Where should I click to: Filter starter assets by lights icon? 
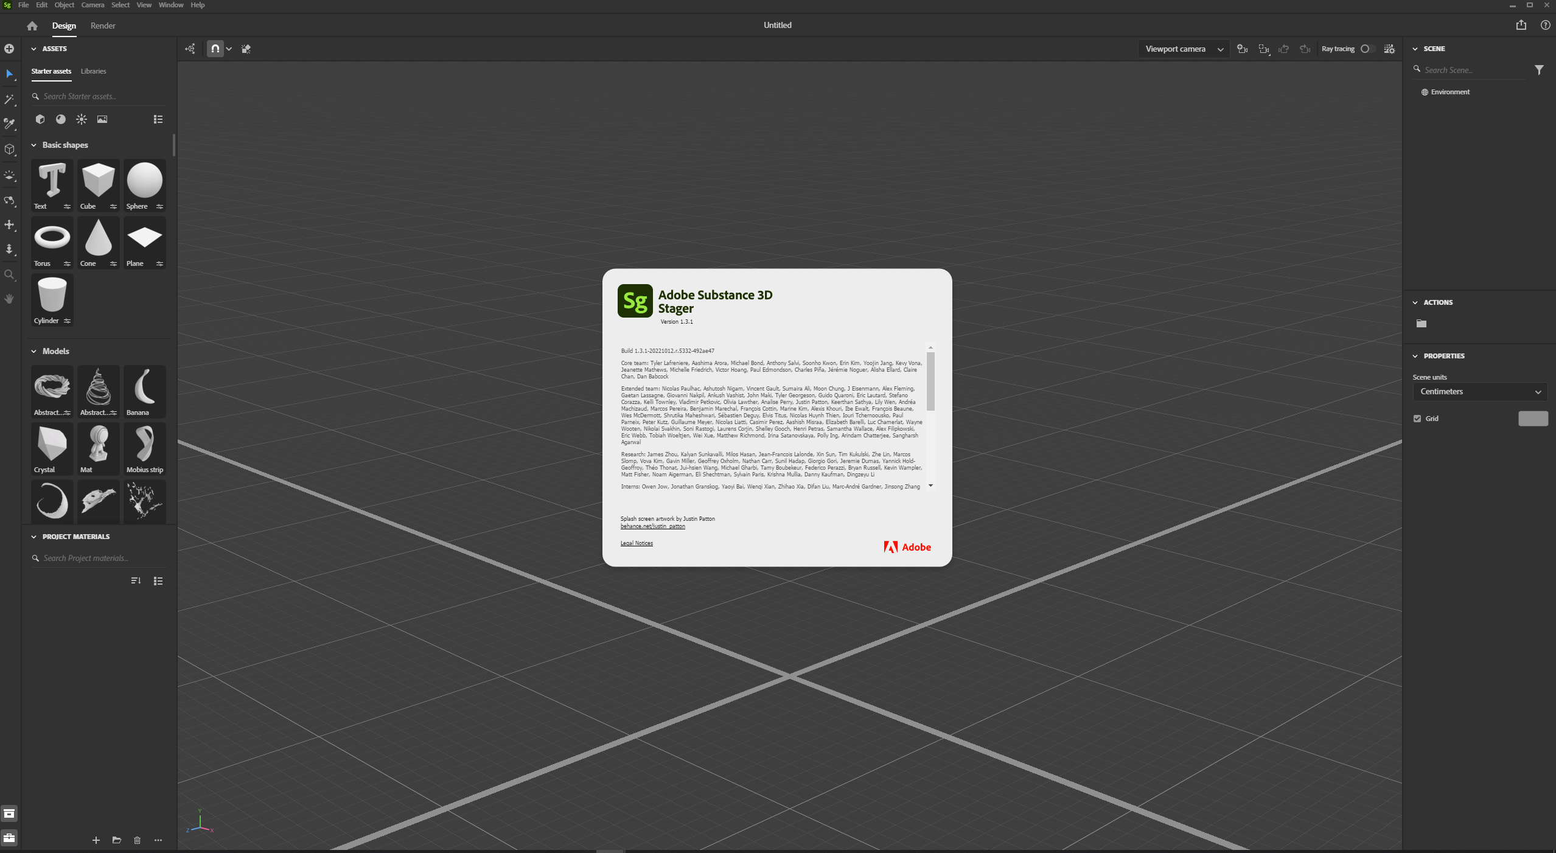pyautogui.click(x=82, y=119)
